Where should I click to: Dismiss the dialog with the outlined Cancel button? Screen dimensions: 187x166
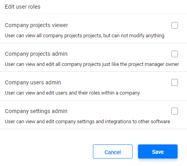(113, 151)
